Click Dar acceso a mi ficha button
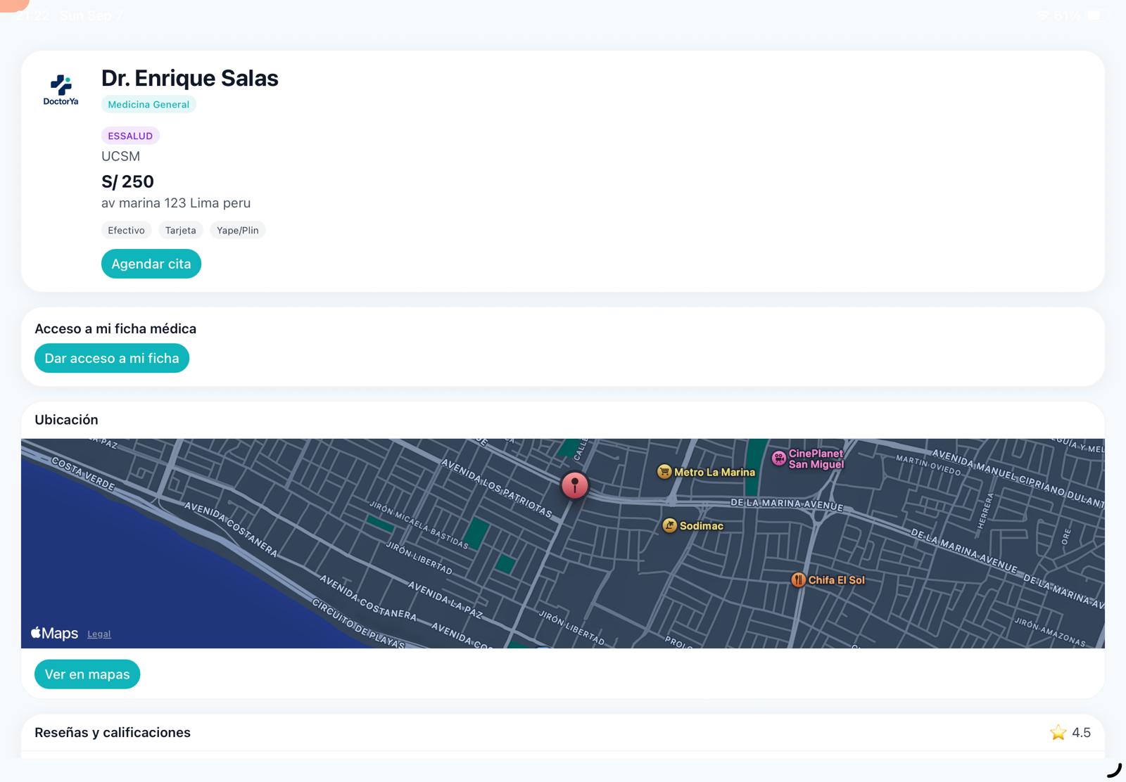The width and height of the screenshot is (1126, 782). [x=112, y=358]
